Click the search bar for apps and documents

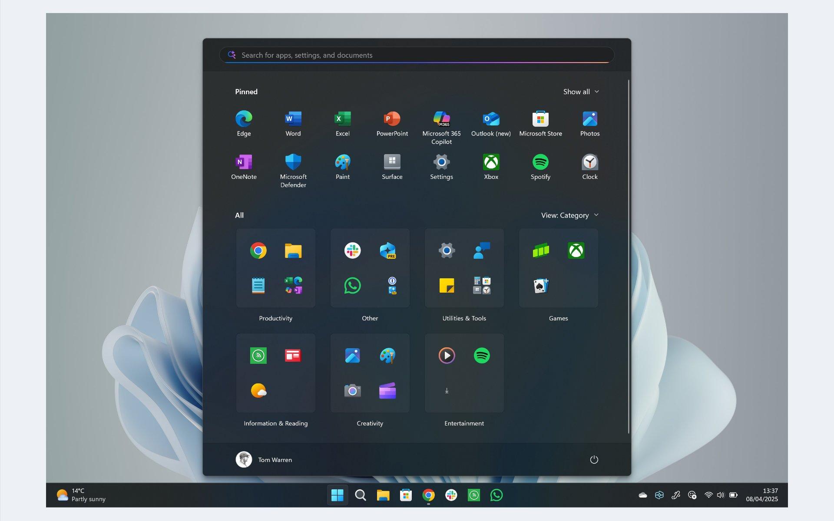(x=417, y=55)
